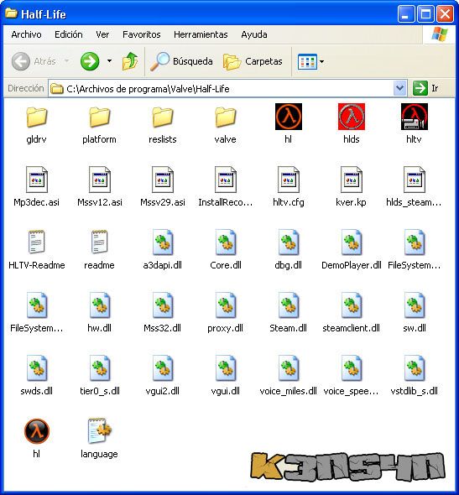
Task: Click the Ir go button
Action: point(425,88)
